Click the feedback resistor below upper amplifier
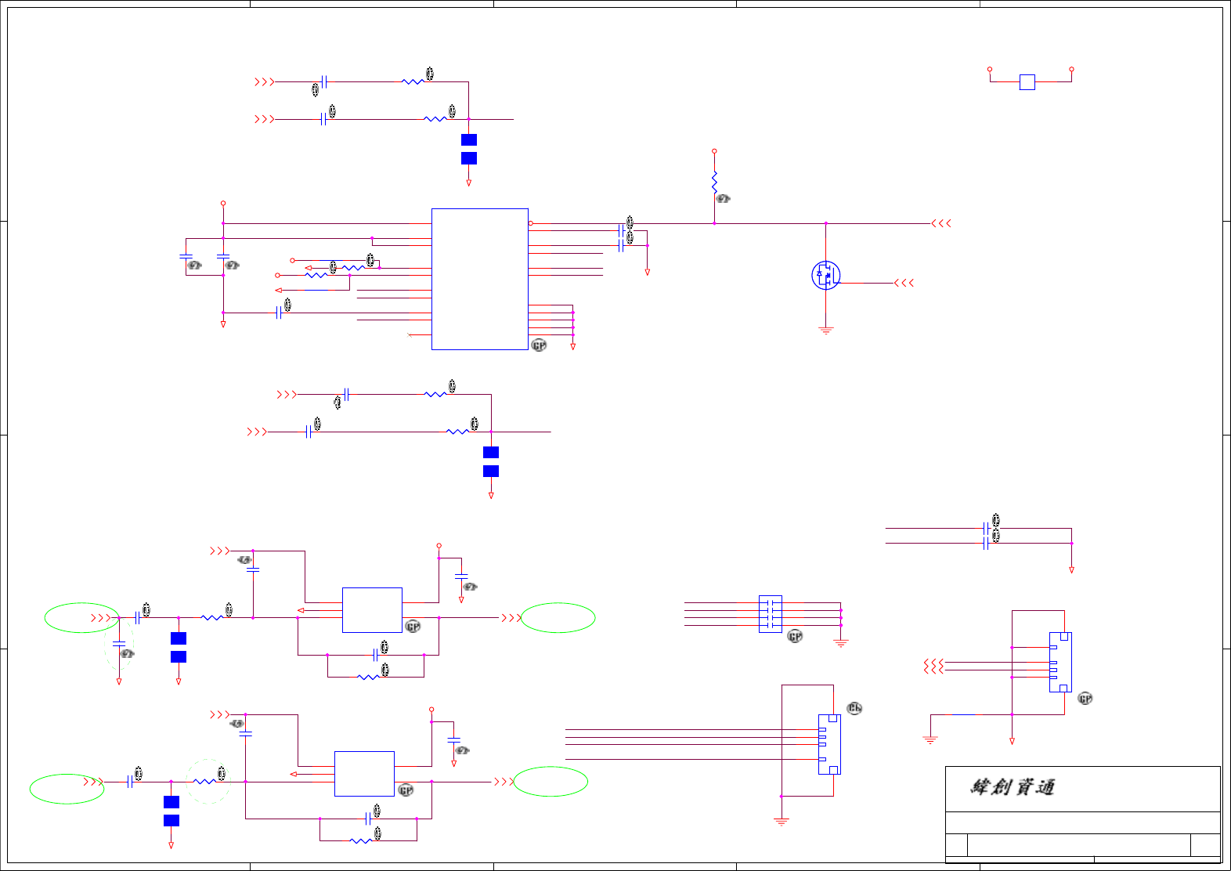The image size is (1231, 871). pyautogui.click(x=368, y=677)
